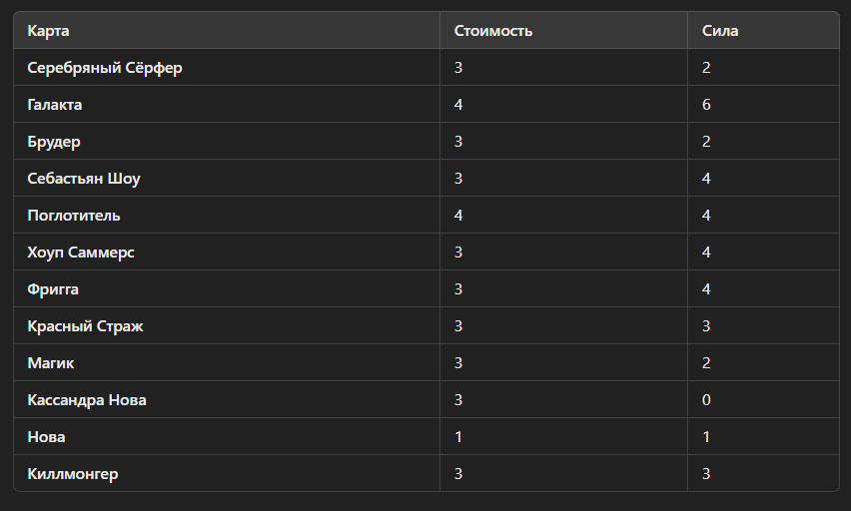Click the Фригга card name cell
Viewport: 851px width, 511px height.
point(53,289)
